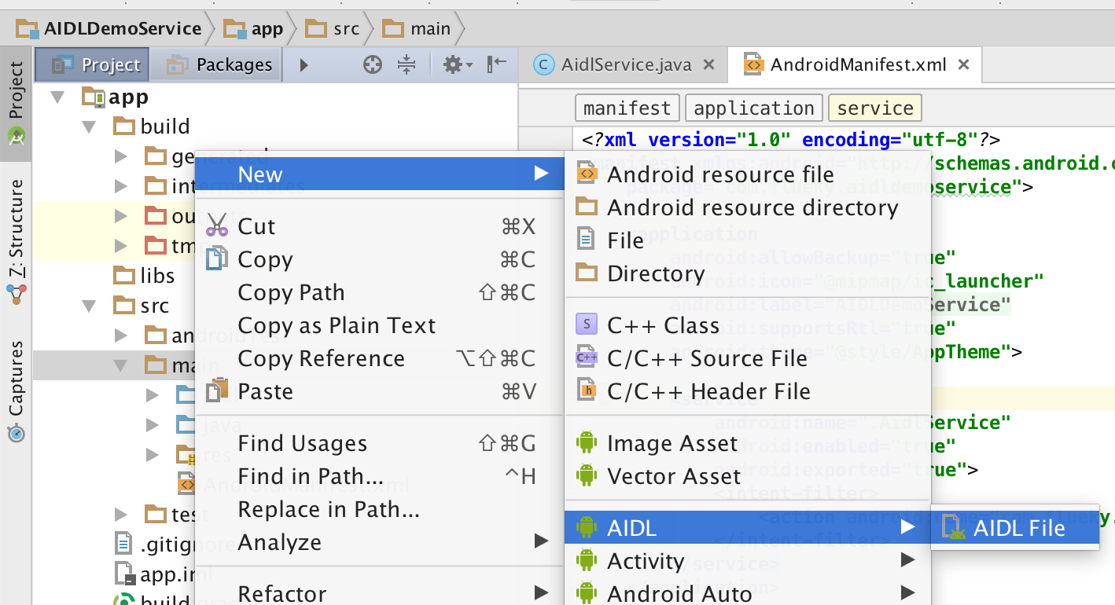Toggle the Z: Structure side tool window
Image resolution: width=1115 pixels, height=605 pixels.
pos(16,242)
